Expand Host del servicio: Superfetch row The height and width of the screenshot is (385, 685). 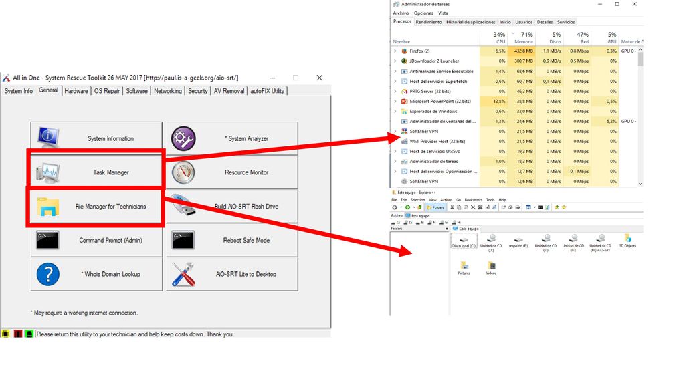(x=395, y=81)
